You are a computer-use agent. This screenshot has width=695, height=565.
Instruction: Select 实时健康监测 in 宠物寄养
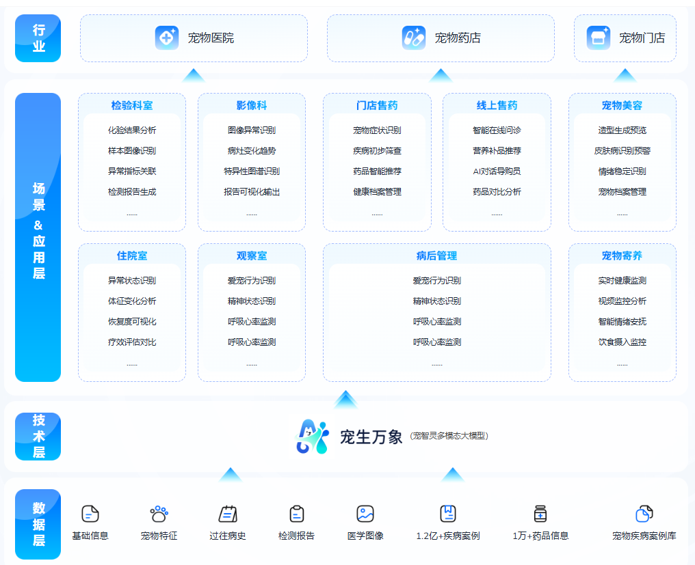[622, 281]
